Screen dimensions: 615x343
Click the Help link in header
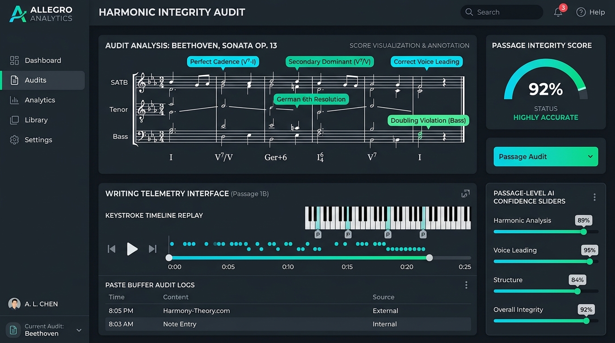point(597,13)
